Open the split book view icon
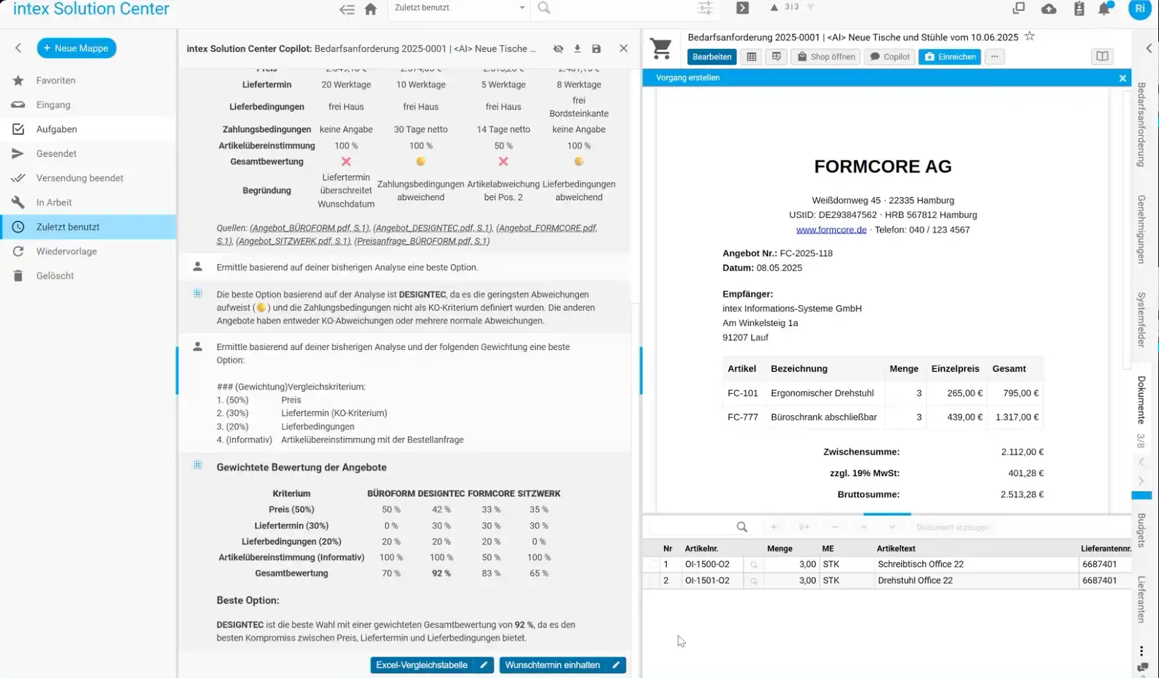The height and width of the screenshot is (678, 1159). [1102, 57]
